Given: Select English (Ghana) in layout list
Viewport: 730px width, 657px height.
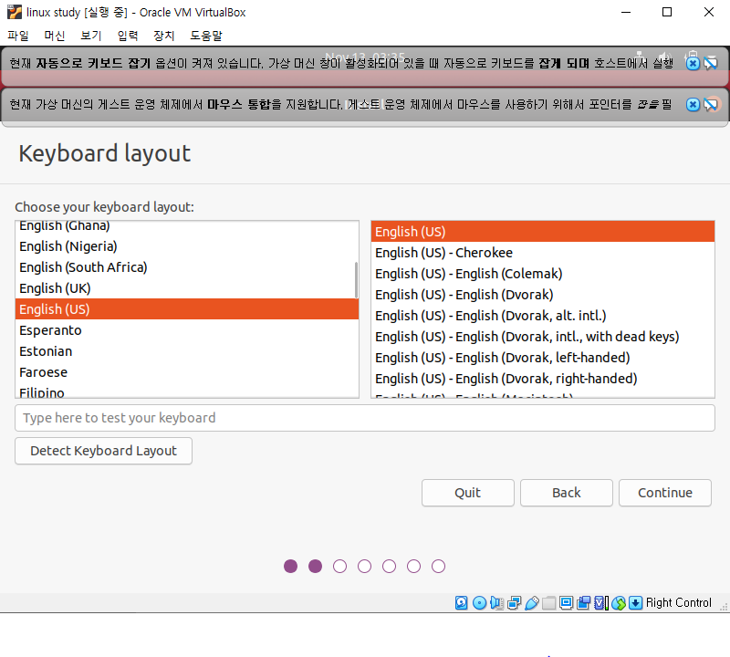Looking at the screenshot, I should click(x=187, y=226).
